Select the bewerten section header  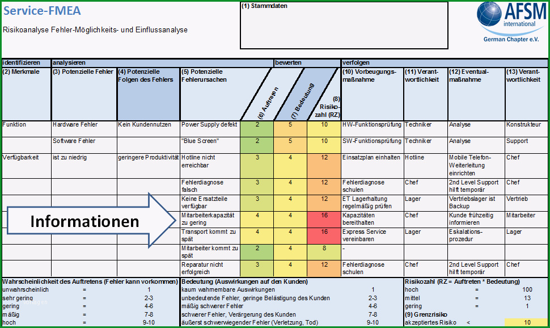[x=308, y=63]
